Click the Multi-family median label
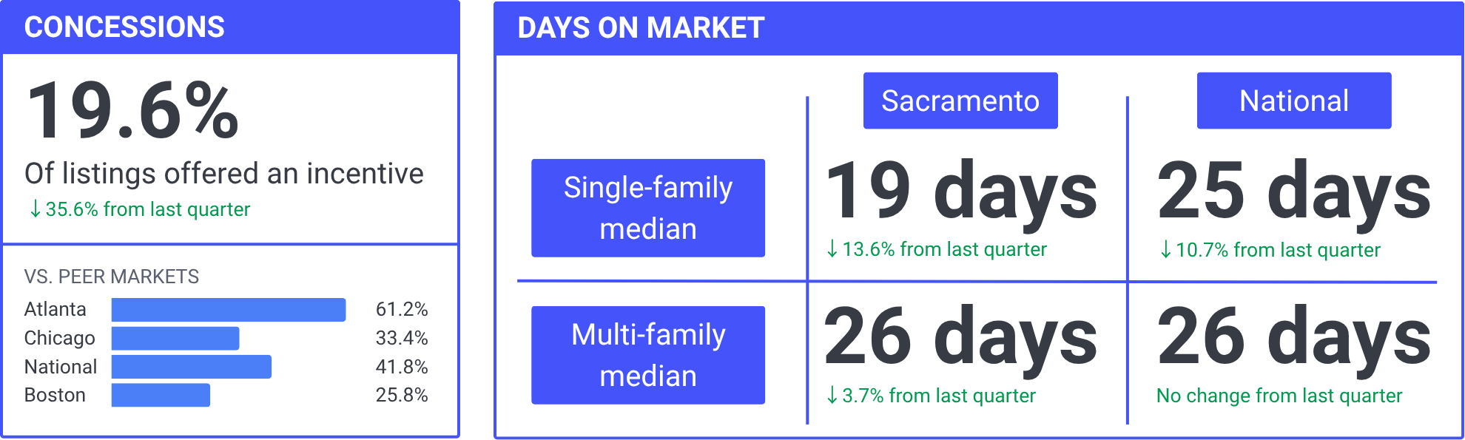Viewport: 1465px width, 440px height. (648, 355)
